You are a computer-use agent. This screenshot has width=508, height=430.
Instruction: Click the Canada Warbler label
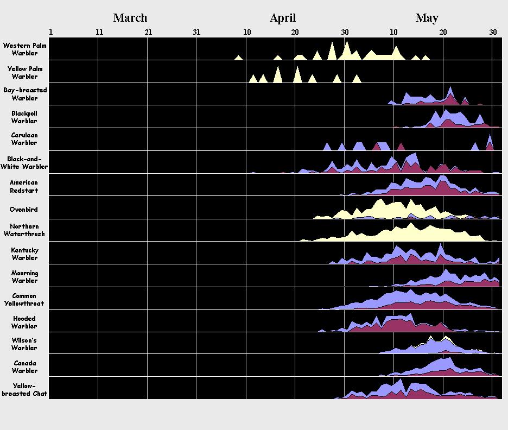pos(24,367)
